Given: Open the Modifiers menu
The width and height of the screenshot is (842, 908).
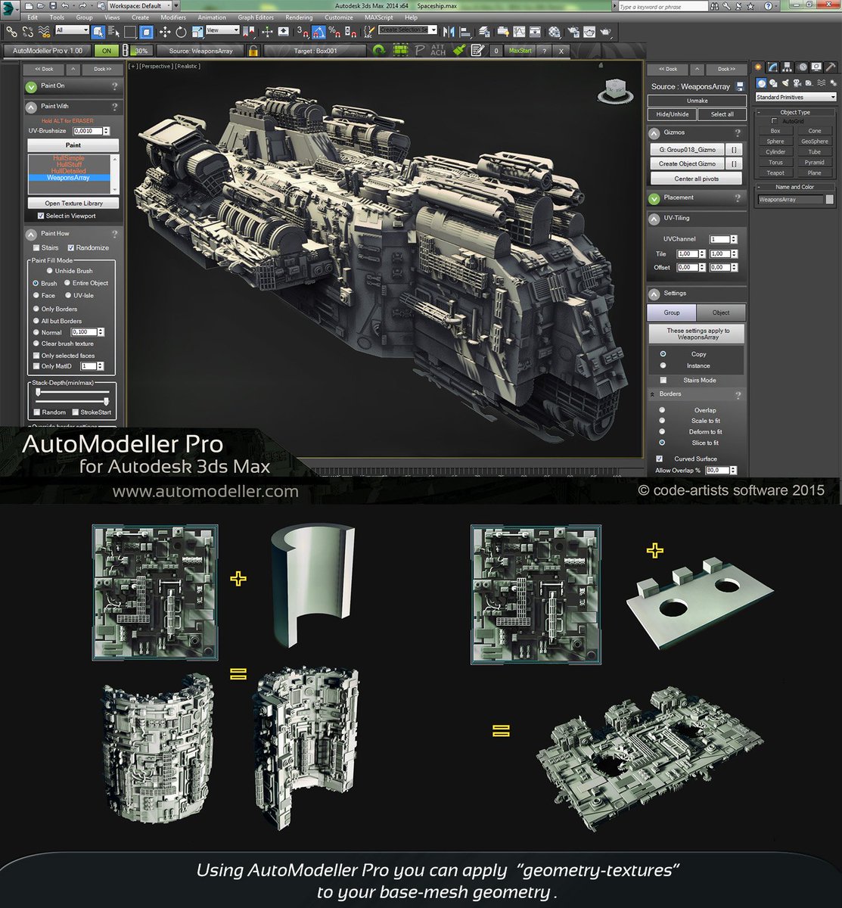Looking at the screenshot, I should (x=173, y=17).
